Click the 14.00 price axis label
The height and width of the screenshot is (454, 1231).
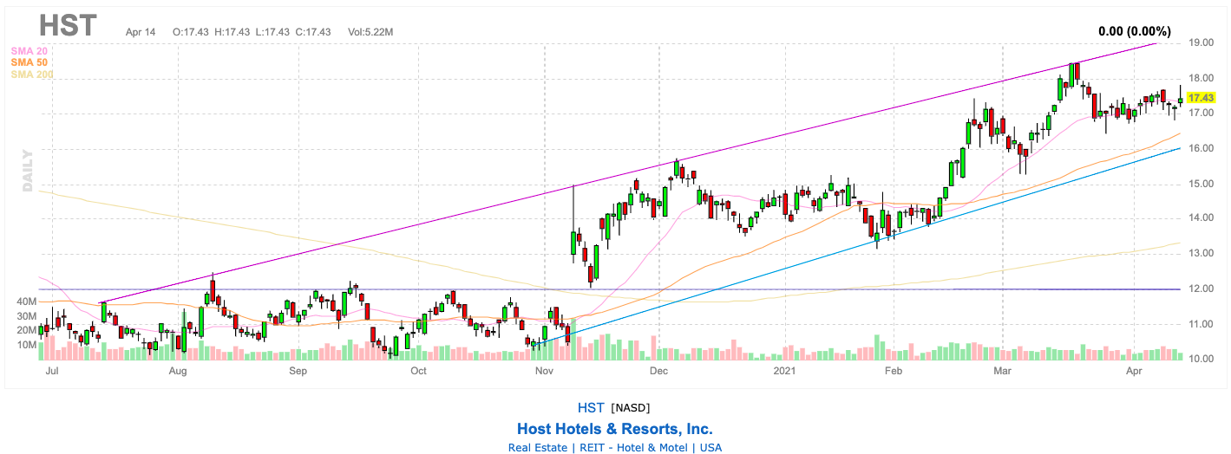tap(1201, 218)
